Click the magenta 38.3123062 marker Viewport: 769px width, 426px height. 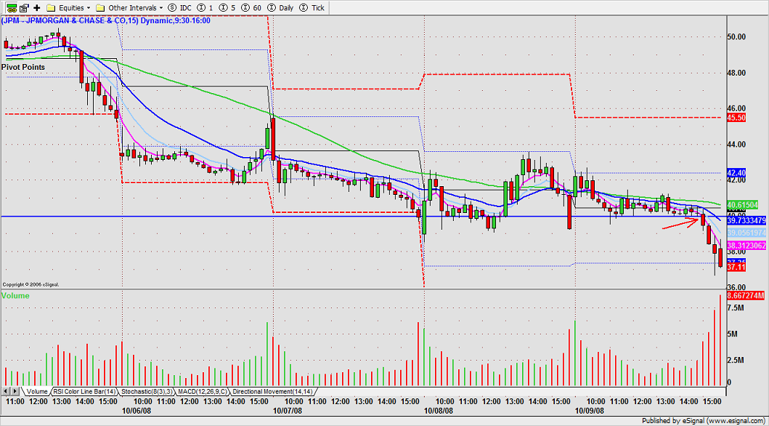(746, 246)
